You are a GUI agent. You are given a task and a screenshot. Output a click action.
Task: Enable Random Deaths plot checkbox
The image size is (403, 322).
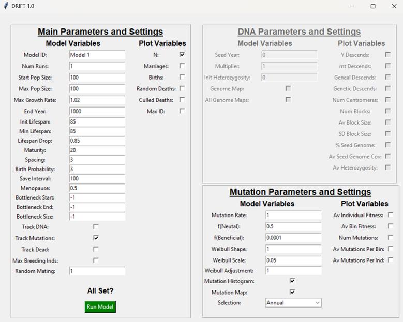[x=182, y=88]
